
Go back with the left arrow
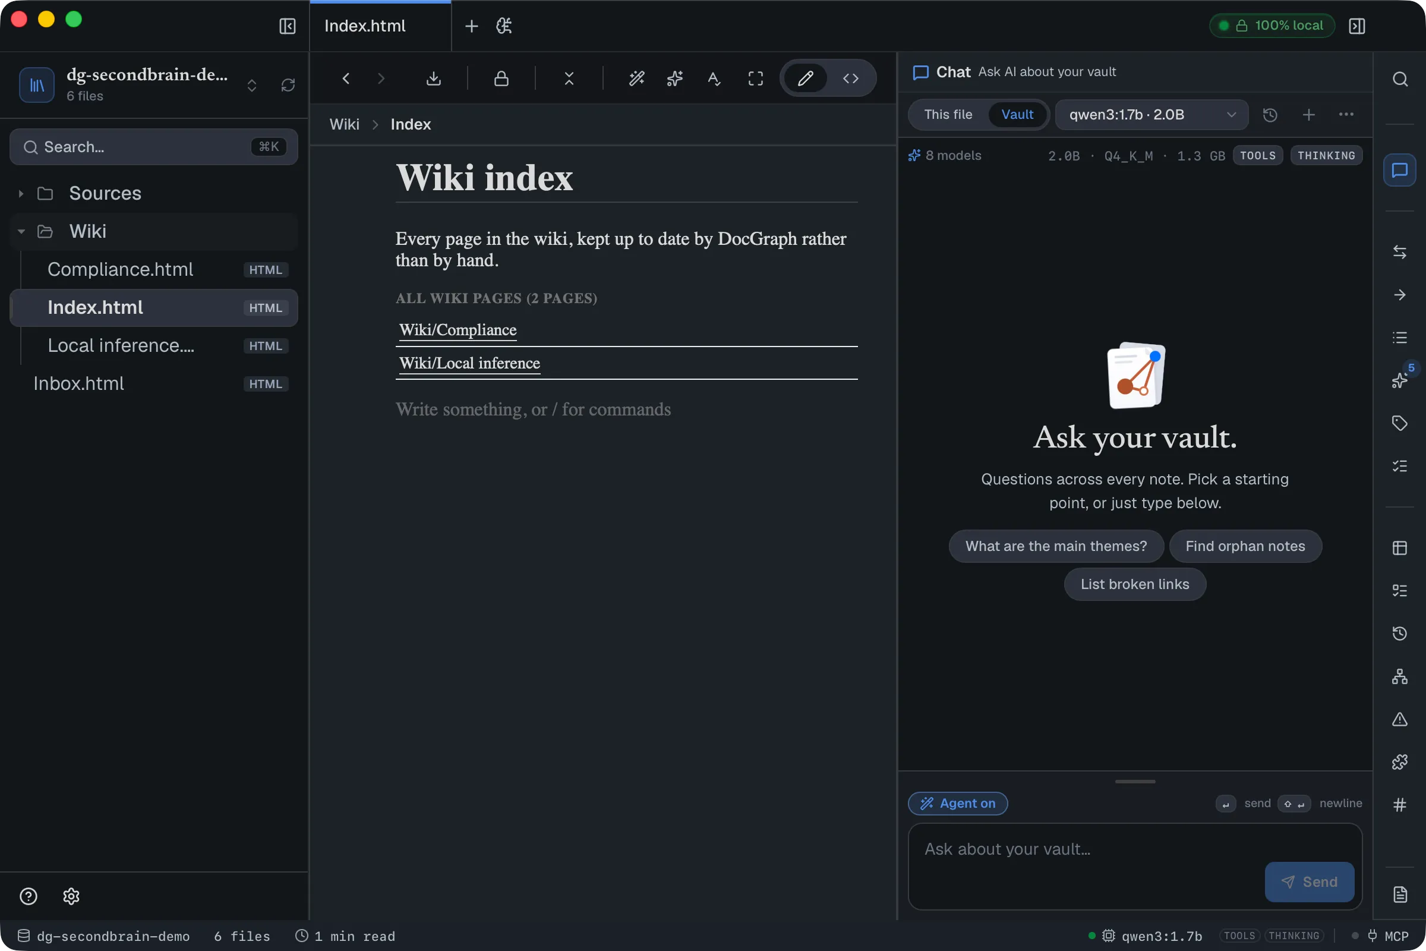(346, 78)
